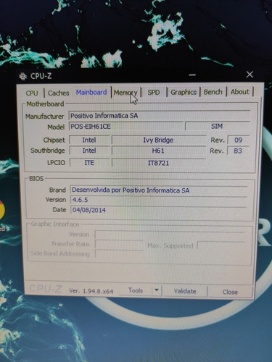Click the Southbridge vendor Intel field
Screen dimensions: 272x362
[89, 151]
